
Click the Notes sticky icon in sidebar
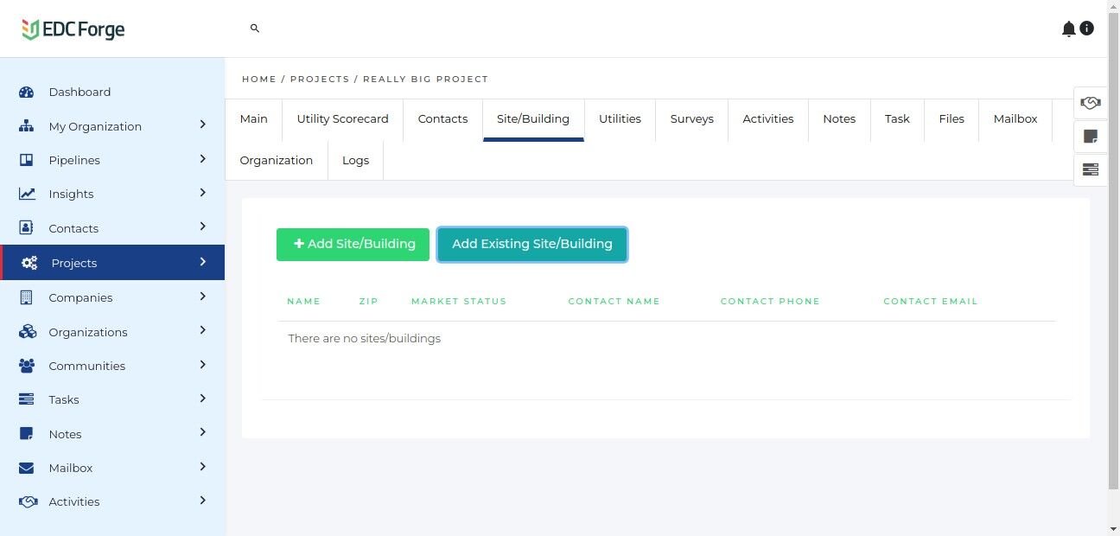tap(26, 434)
